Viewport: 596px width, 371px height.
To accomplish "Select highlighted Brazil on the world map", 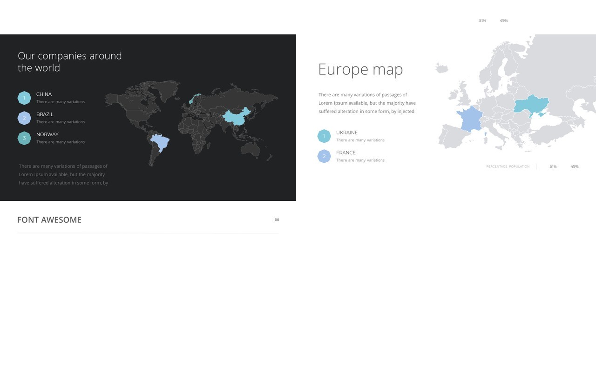I will point(161,142).
